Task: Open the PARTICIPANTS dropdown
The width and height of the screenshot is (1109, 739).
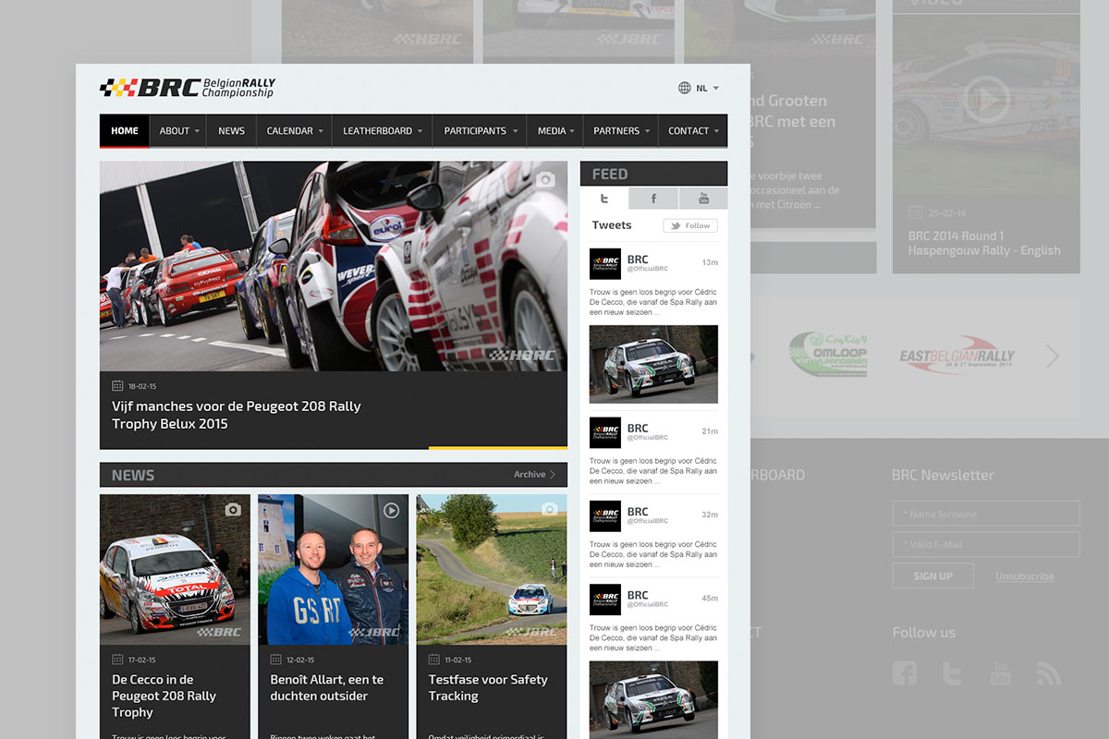Action: pyautogui.click(x=480, y=131)
